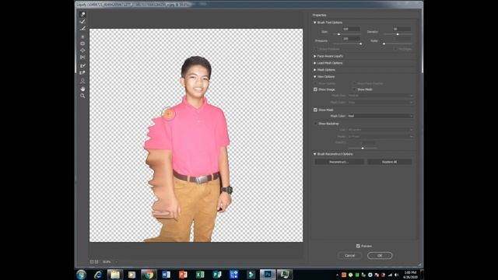Select the Pucker tool

pyautogui.click(x=82, y=44)
